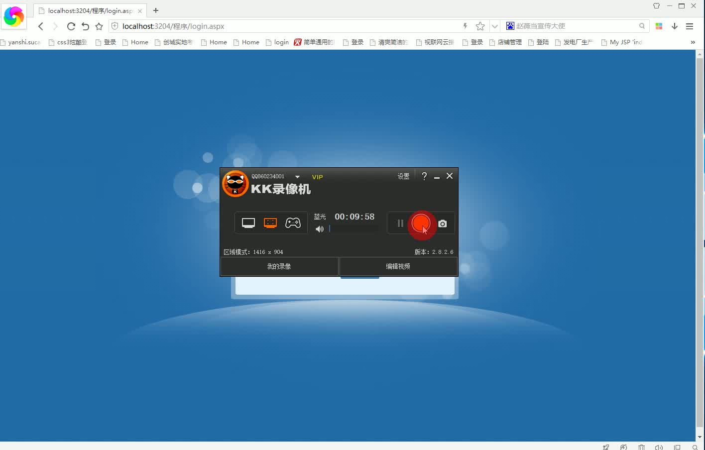
Task: Open the css3炫酷登 bookmark
Action: click(x=68, y=42)
